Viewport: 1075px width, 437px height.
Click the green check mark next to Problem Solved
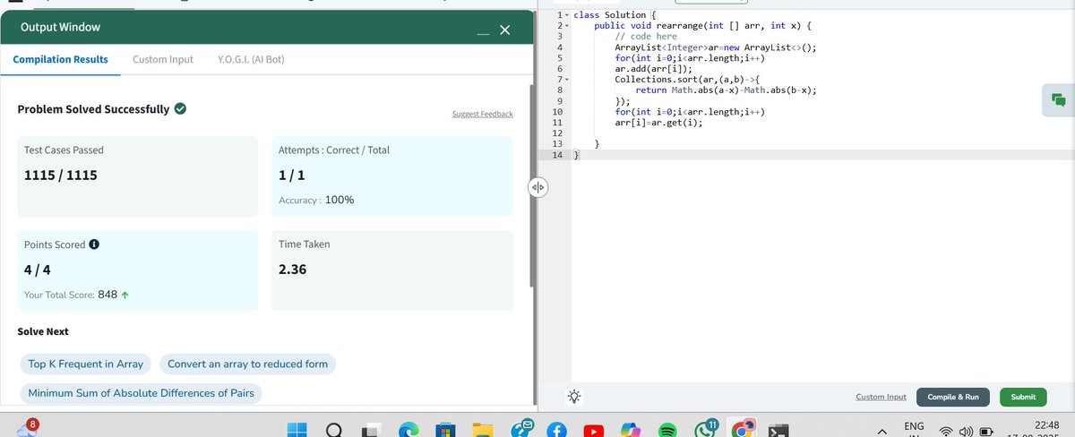pyautogui.click(x=180, y=109)
